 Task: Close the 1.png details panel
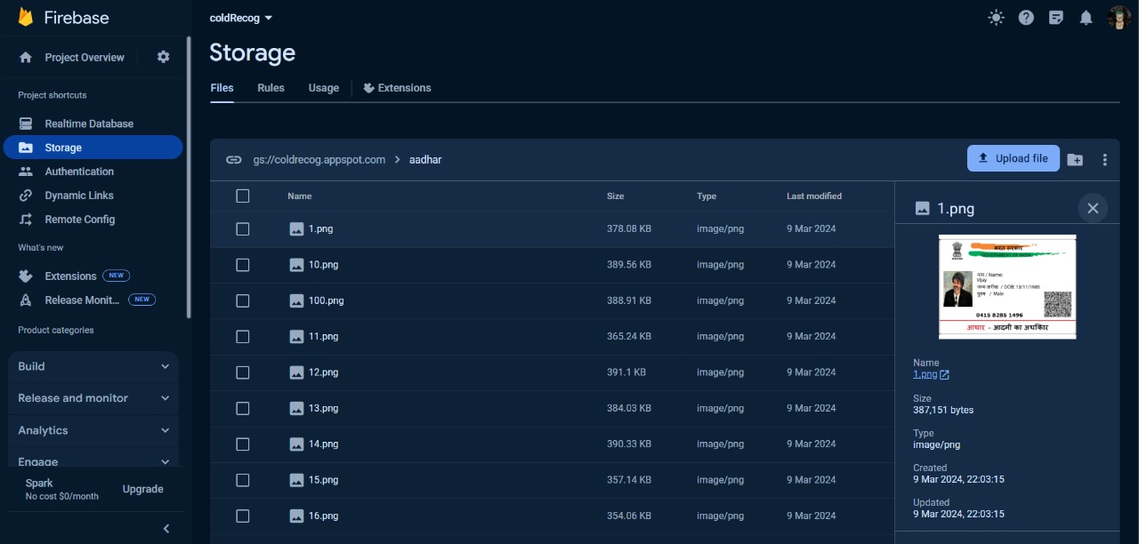tap(1093, 208)
